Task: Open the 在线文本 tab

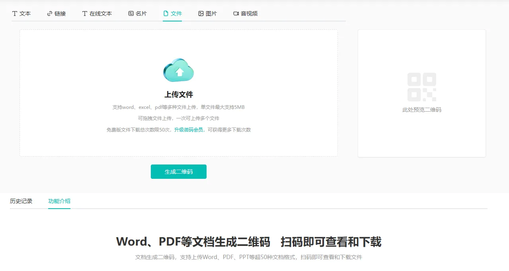Action: (97, 14)
